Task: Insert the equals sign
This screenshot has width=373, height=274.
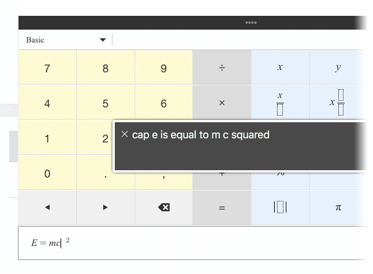Action: point(222,207)
